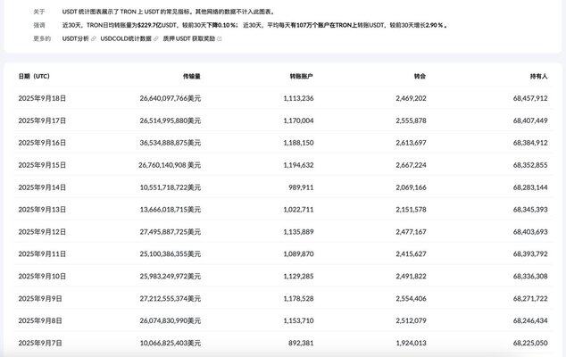Select the 2025年9月11日 date cell
The image size is (566, 357).
point(42,254)
